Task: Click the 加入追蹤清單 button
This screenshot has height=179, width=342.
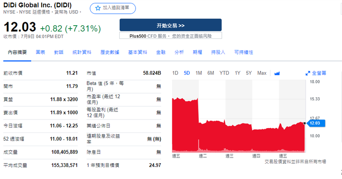Action: pos(113,8)
